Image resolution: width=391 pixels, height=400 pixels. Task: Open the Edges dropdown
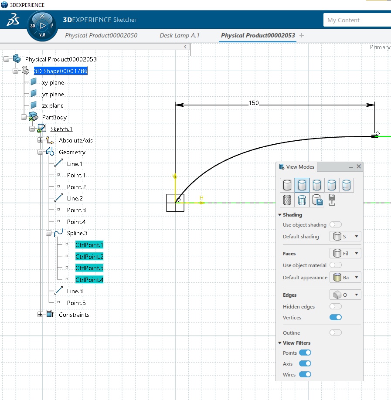tap(345, 295)
